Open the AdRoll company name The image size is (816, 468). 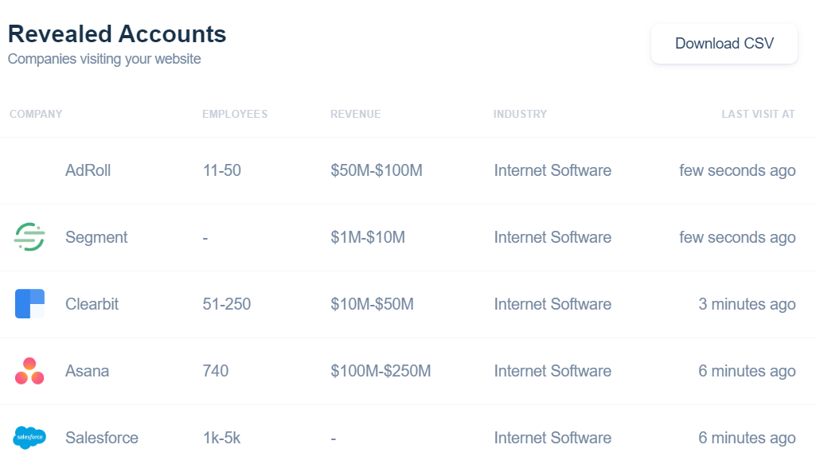tap(88, 170)
